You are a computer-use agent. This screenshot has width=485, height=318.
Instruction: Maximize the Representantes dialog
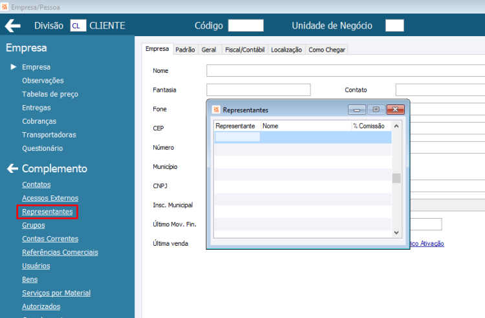(x=376, y=110)
